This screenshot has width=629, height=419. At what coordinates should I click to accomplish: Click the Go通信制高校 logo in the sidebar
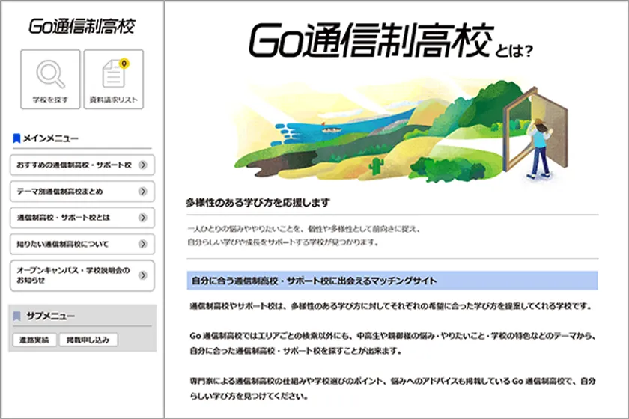point(82,27)
